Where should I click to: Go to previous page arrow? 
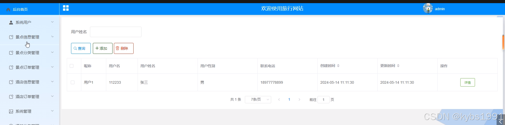click(x=279, y=100)
